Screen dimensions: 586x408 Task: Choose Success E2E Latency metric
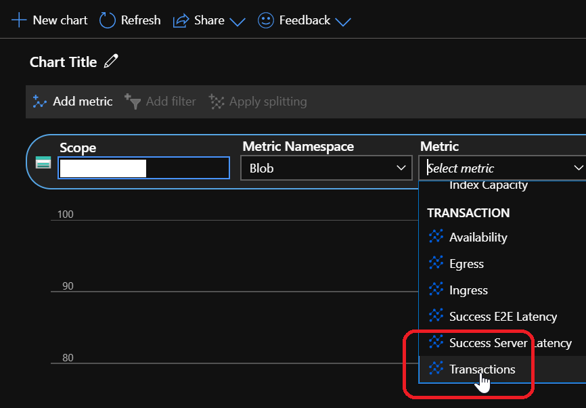(x=503, y=317)
